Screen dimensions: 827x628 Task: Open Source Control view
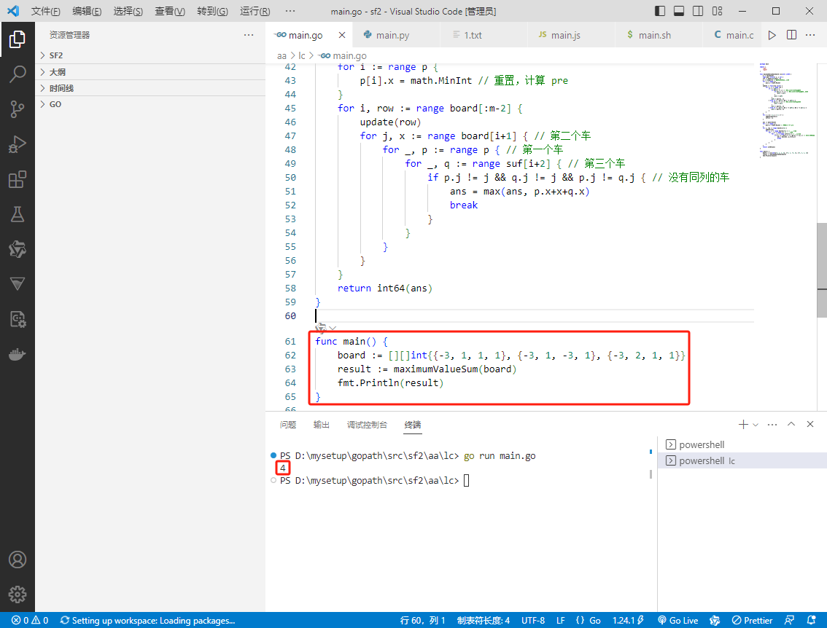18,109
